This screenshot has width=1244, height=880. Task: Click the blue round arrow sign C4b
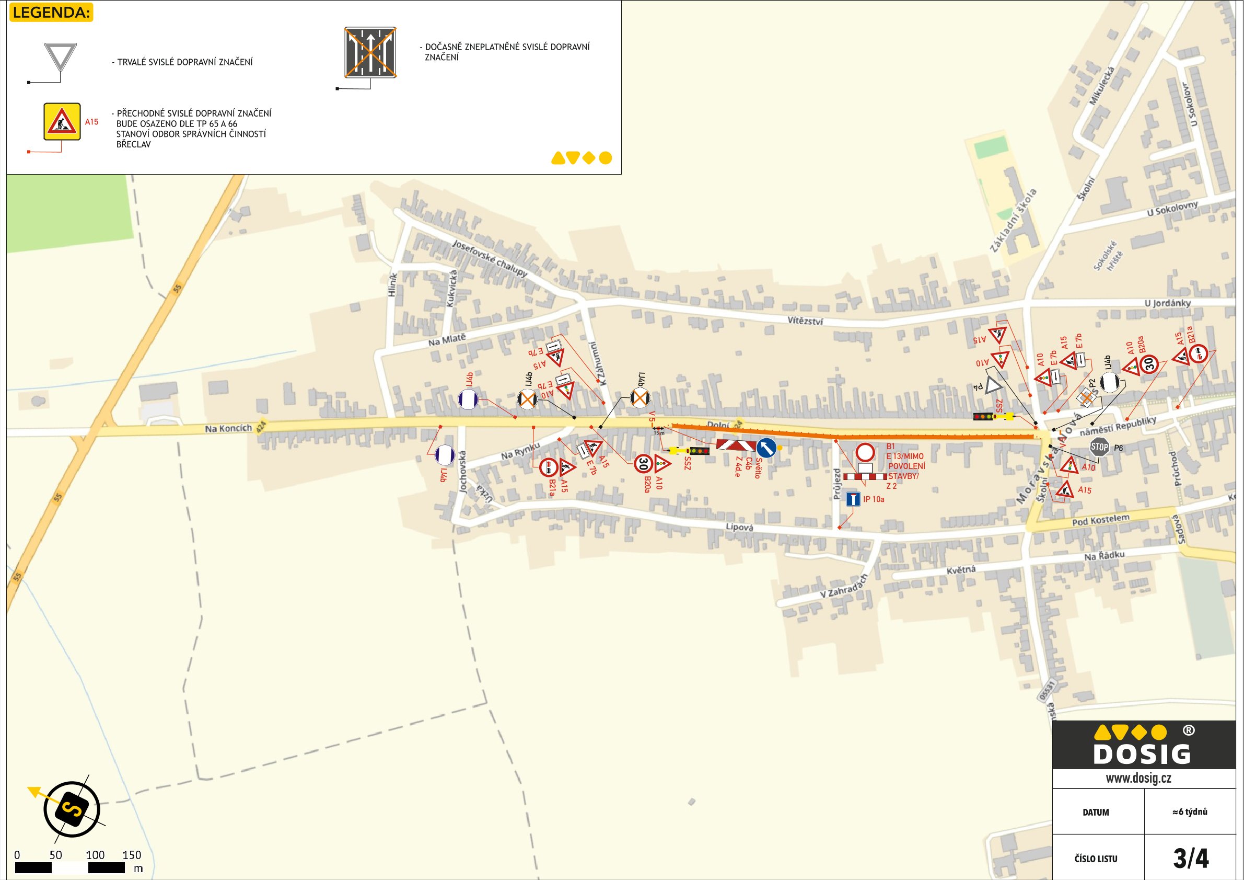(765, 448)
